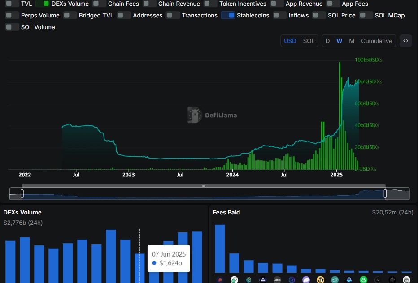Viewport: 418px width, 283px height.
Task: Click the dark triangle pyramid logo icon
Action: [263, 280]
